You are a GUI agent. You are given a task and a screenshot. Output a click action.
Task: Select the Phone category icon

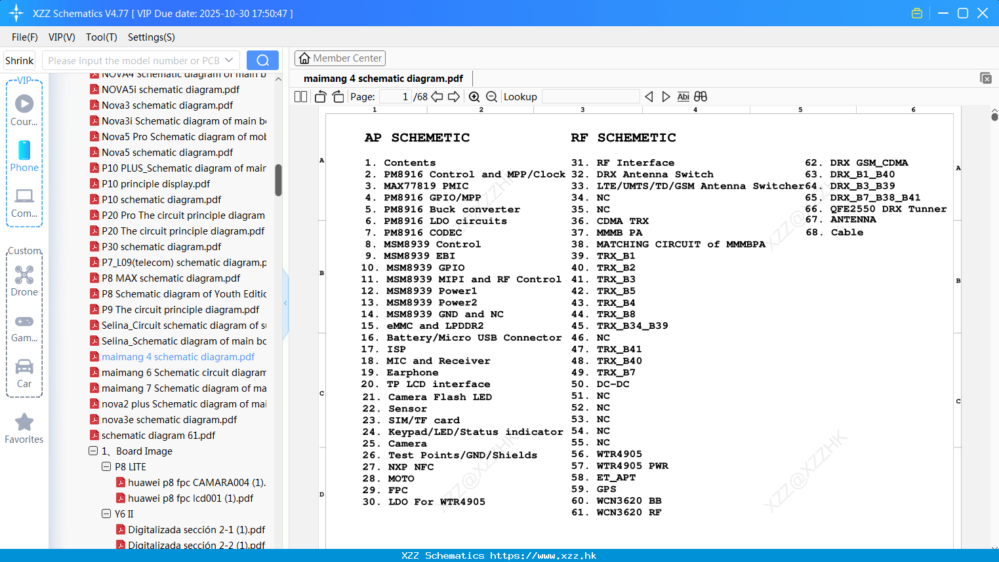pos(24,156)
